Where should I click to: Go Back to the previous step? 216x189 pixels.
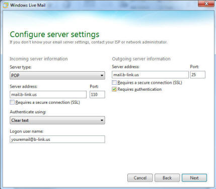[167, 178]
